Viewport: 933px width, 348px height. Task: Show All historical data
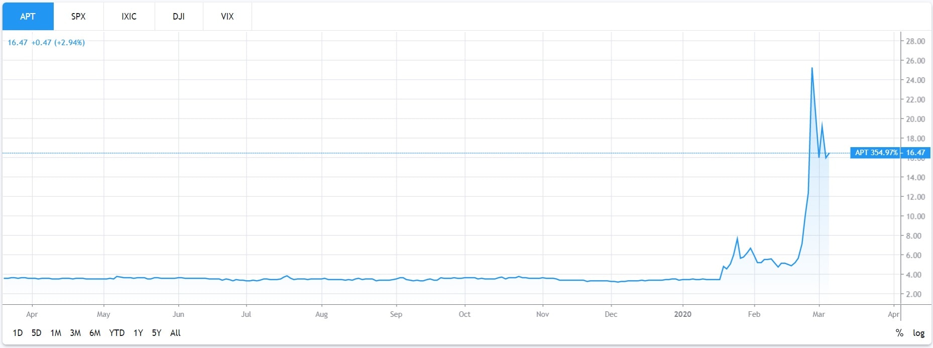pos(175,333)
